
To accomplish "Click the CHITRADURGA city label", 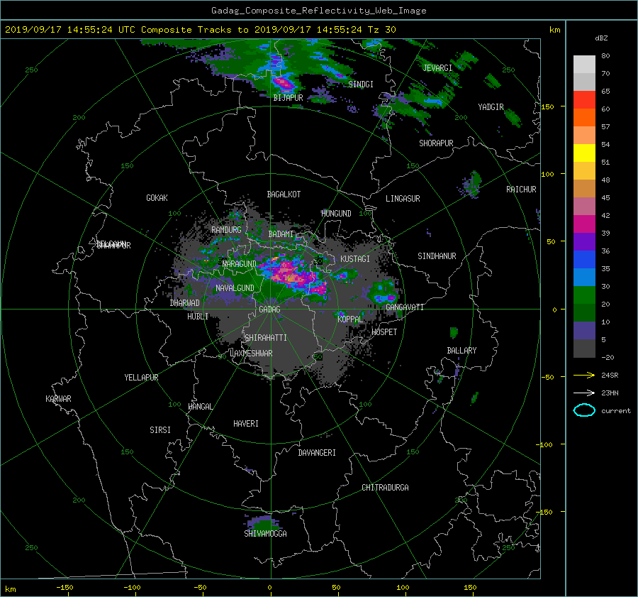I will click(x=385, y=488).
